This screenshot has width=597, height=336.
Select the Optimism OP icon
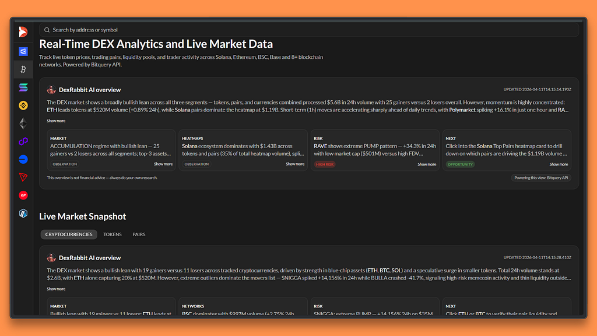click(x=23, y=195)
